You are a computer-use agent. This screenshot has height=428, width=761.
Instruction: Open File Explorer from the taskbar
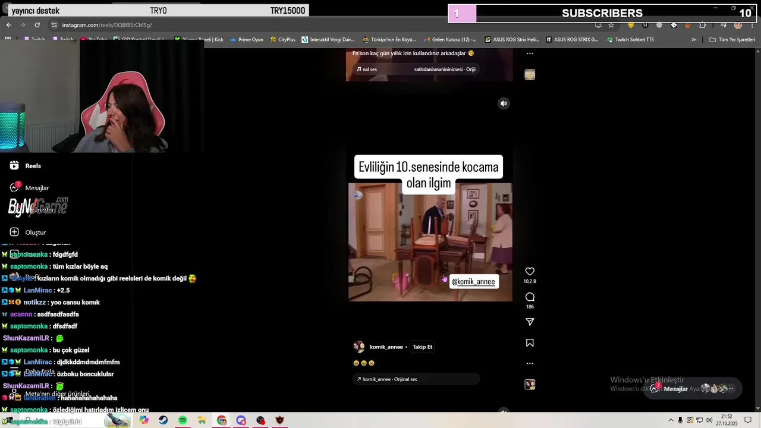click(202, 420)
